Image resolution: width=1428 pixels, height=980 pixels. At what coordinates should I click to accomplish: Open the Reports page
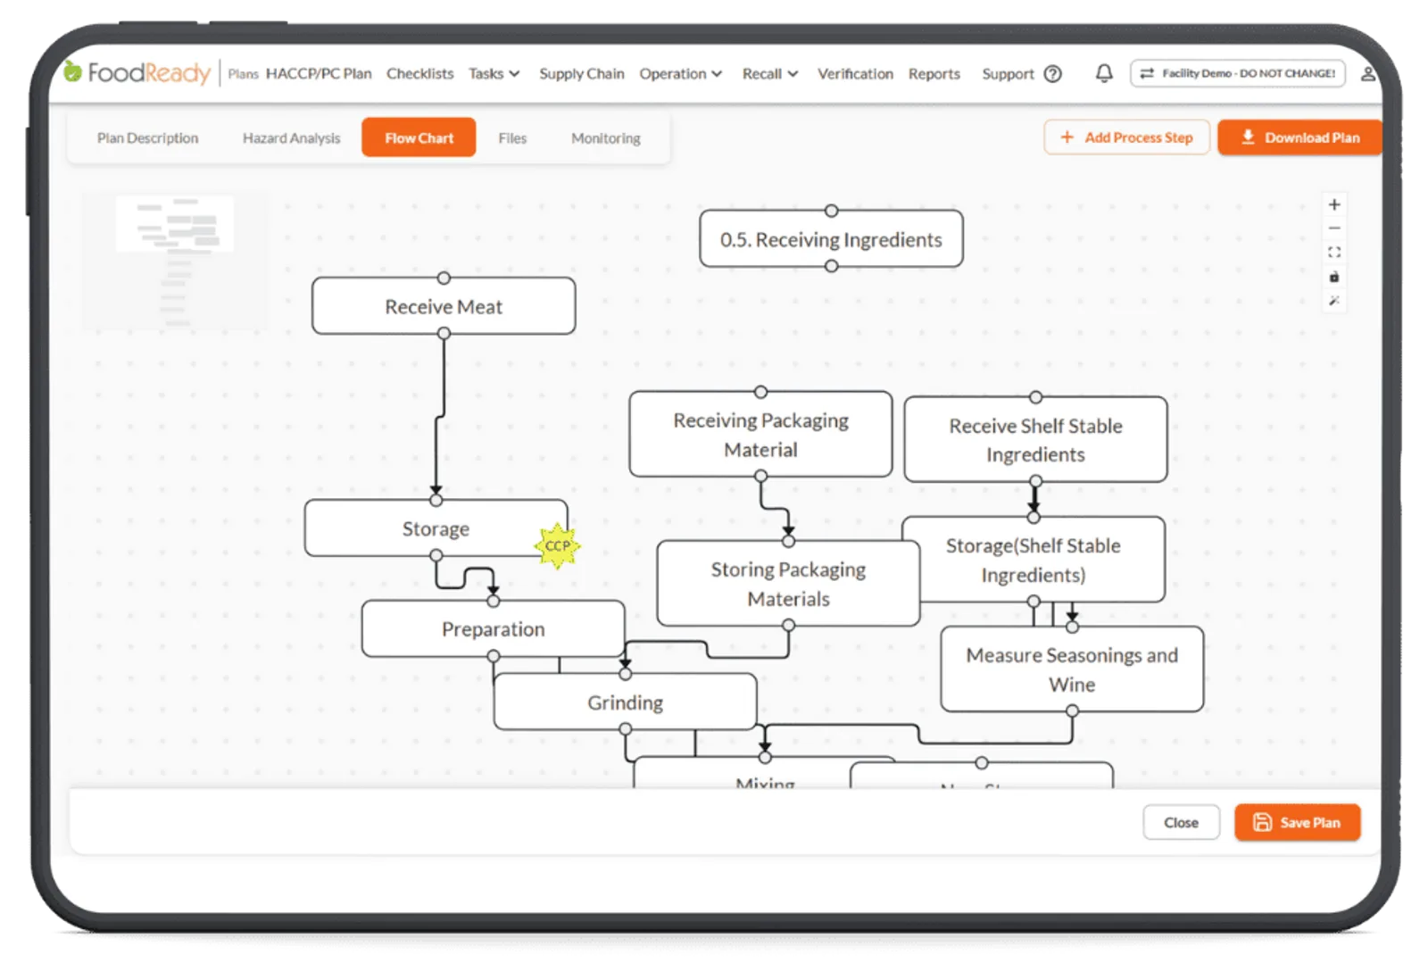coord(934,73)
